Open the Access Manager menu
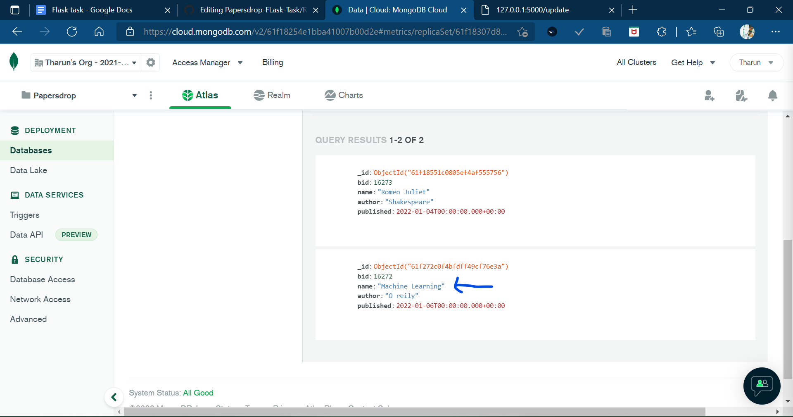 click(207, 62)
